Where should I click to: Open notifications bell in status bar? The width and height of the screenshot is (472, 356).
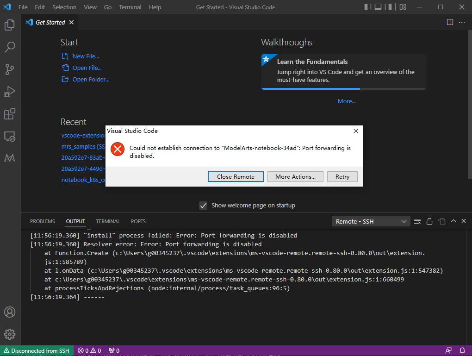click(x=462, y=350)
